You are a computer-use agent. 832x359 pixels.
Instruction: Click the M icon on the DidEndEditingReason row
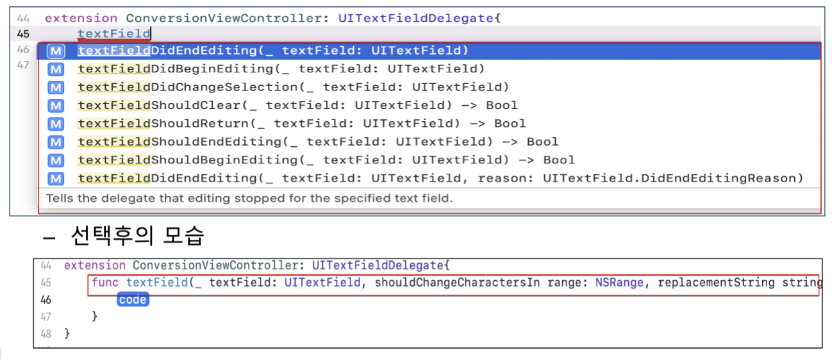point(56,178)
